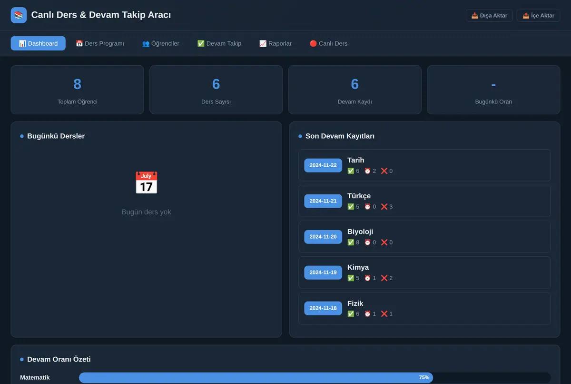This screenshot has height=384, width=571.
Task: Click the books app logo icon
Action: (19, 15)
